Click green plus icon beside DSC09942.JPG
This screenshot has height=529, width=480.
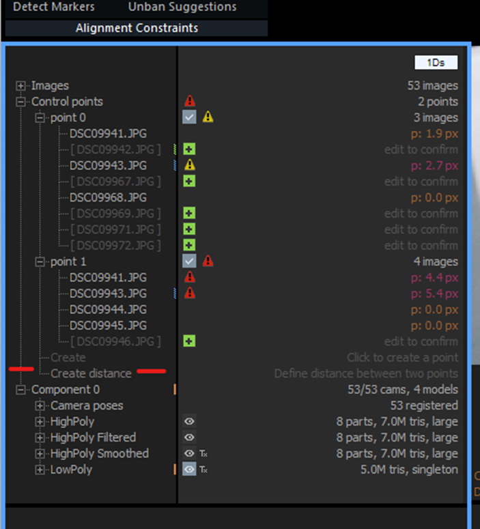[189, 149]
